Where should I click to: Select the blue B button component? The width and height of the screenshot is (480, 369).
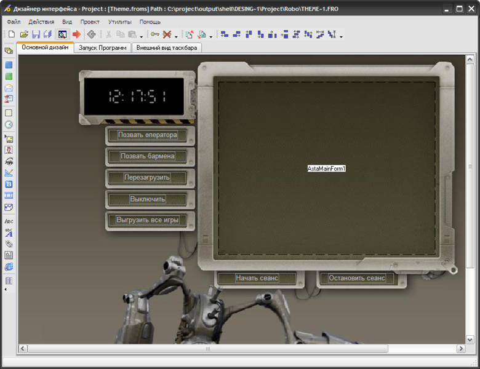[x=9, y=184]
